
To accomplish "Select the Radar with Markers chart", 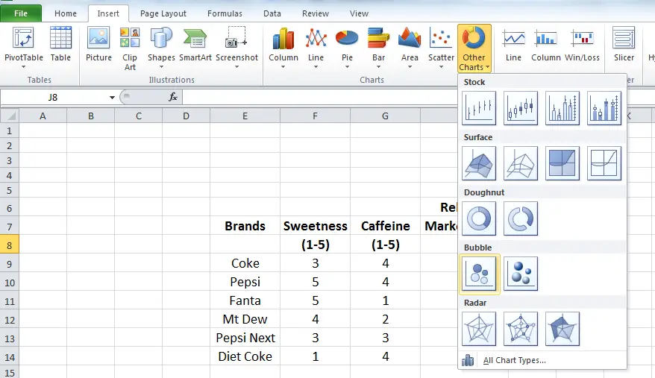I will pos(521,329).
